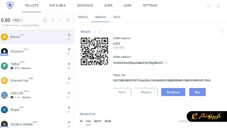Open wallet list settings gear icon
The image size is (227, 128).
[68, 20]
